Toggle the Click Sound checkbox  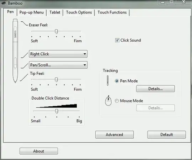click(117, 40)
